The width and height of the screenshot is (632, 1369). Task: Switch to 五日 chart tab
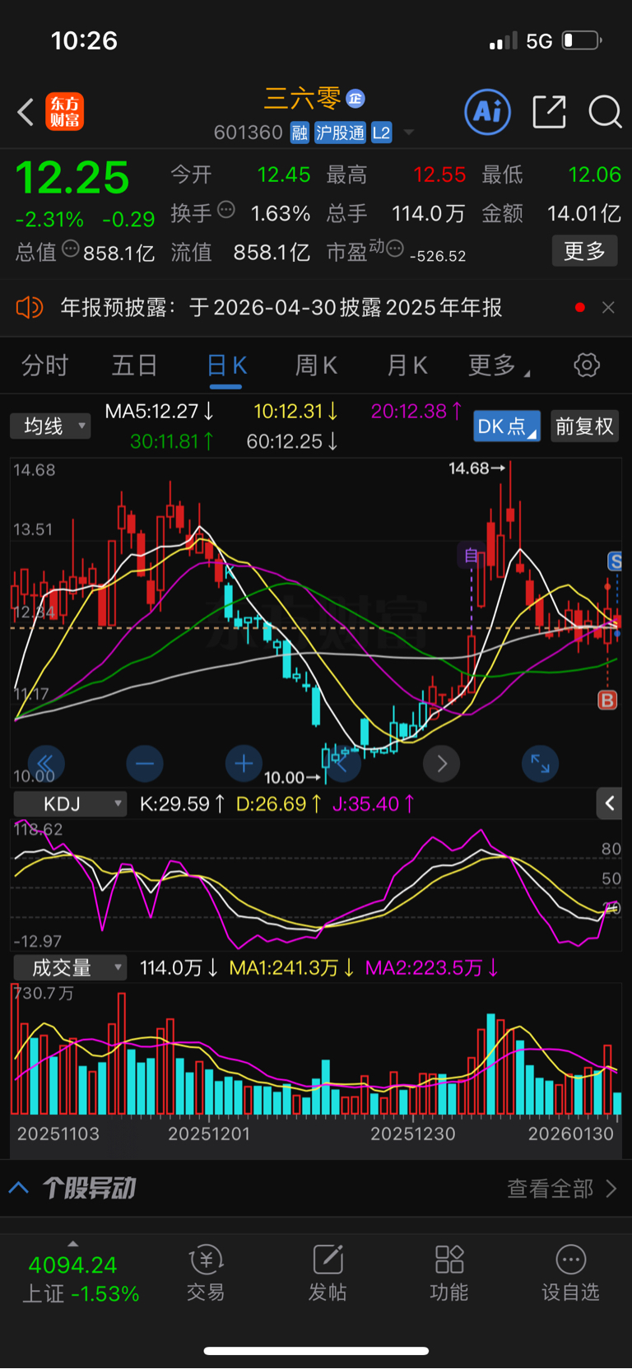[x=134, y=366]
